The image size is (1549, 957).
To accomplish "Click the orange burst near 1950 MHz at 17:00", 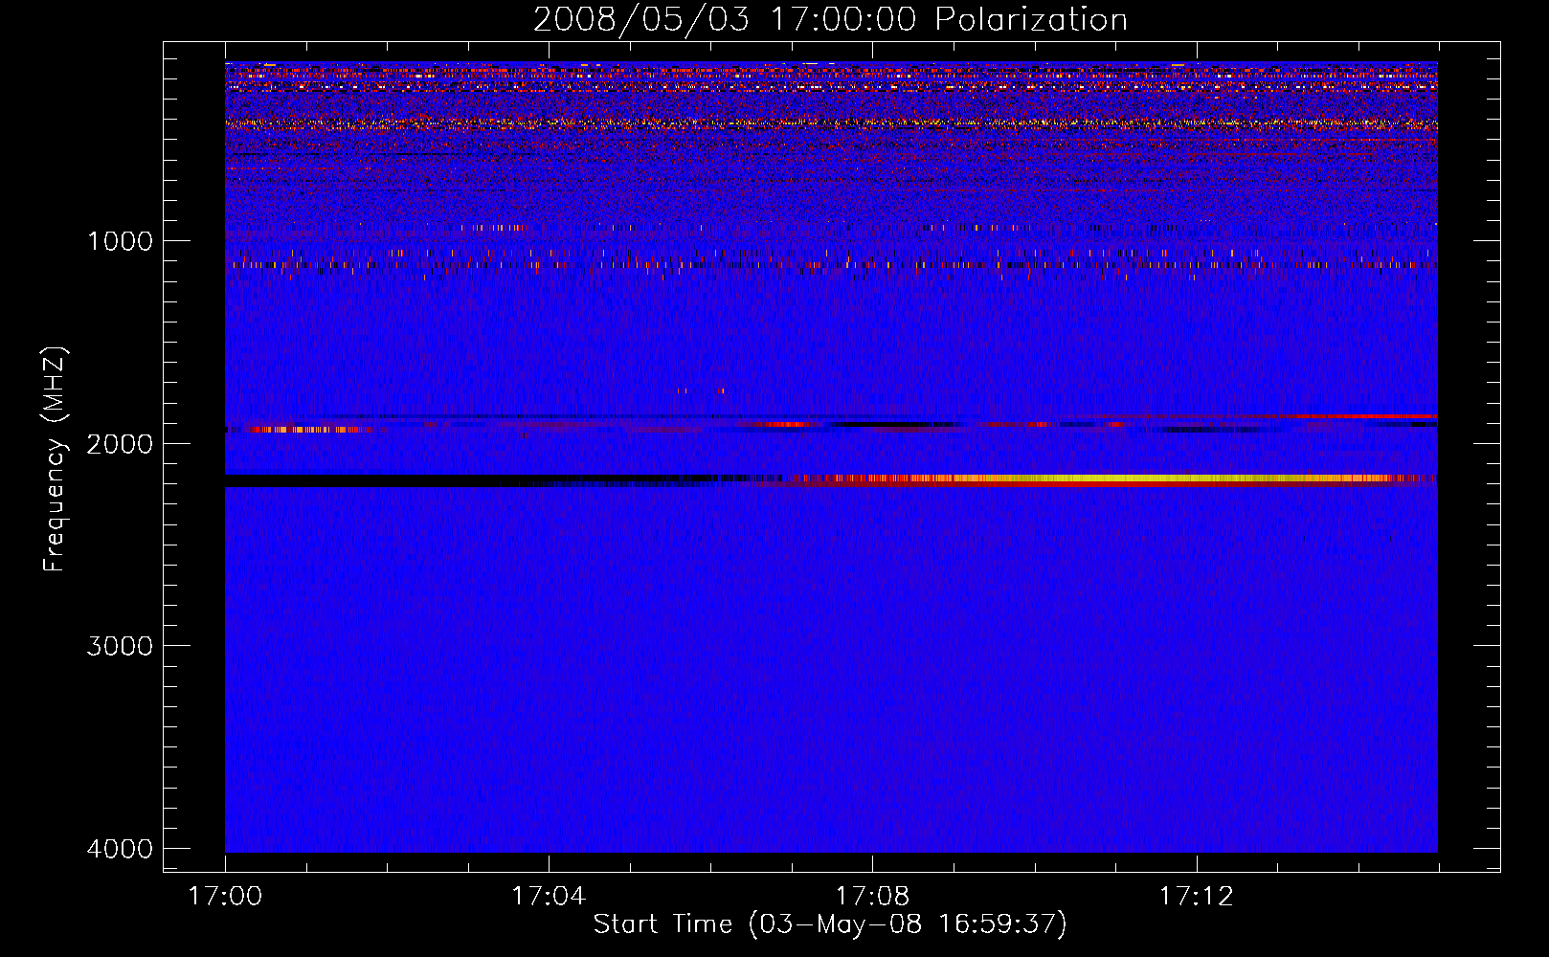I will pos(304,430).
